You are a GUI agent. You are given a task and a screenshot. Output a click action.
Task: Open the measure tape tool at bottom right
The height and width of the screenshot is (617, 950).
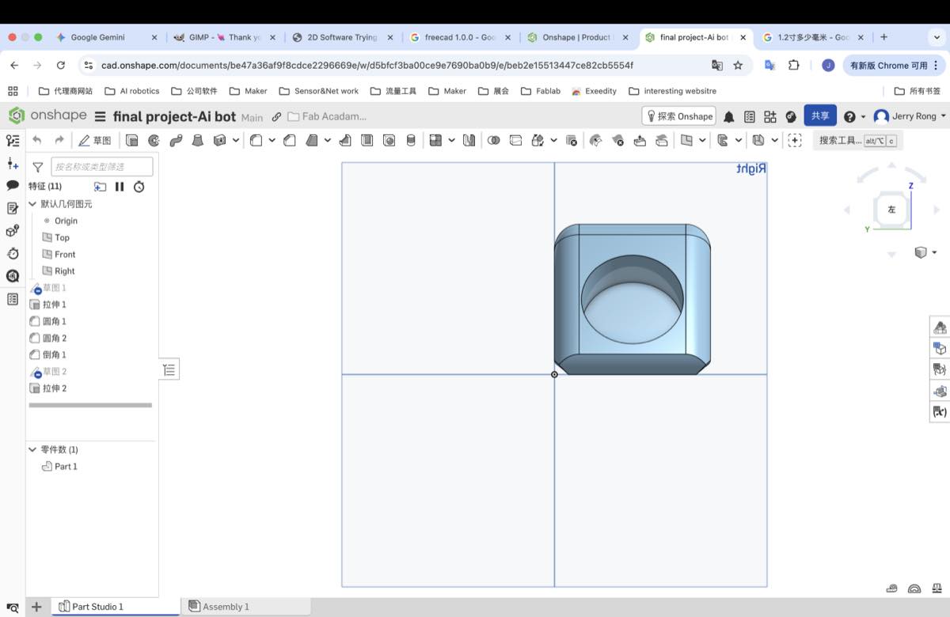click(x=892, y=589)
